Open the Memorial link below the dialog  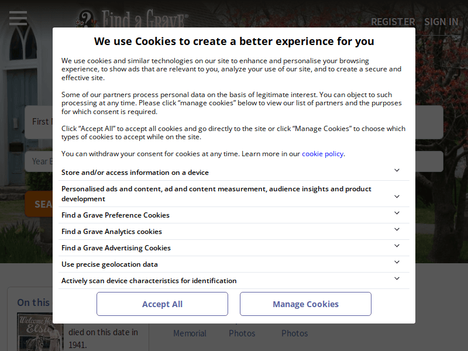[x=190, y=333]
